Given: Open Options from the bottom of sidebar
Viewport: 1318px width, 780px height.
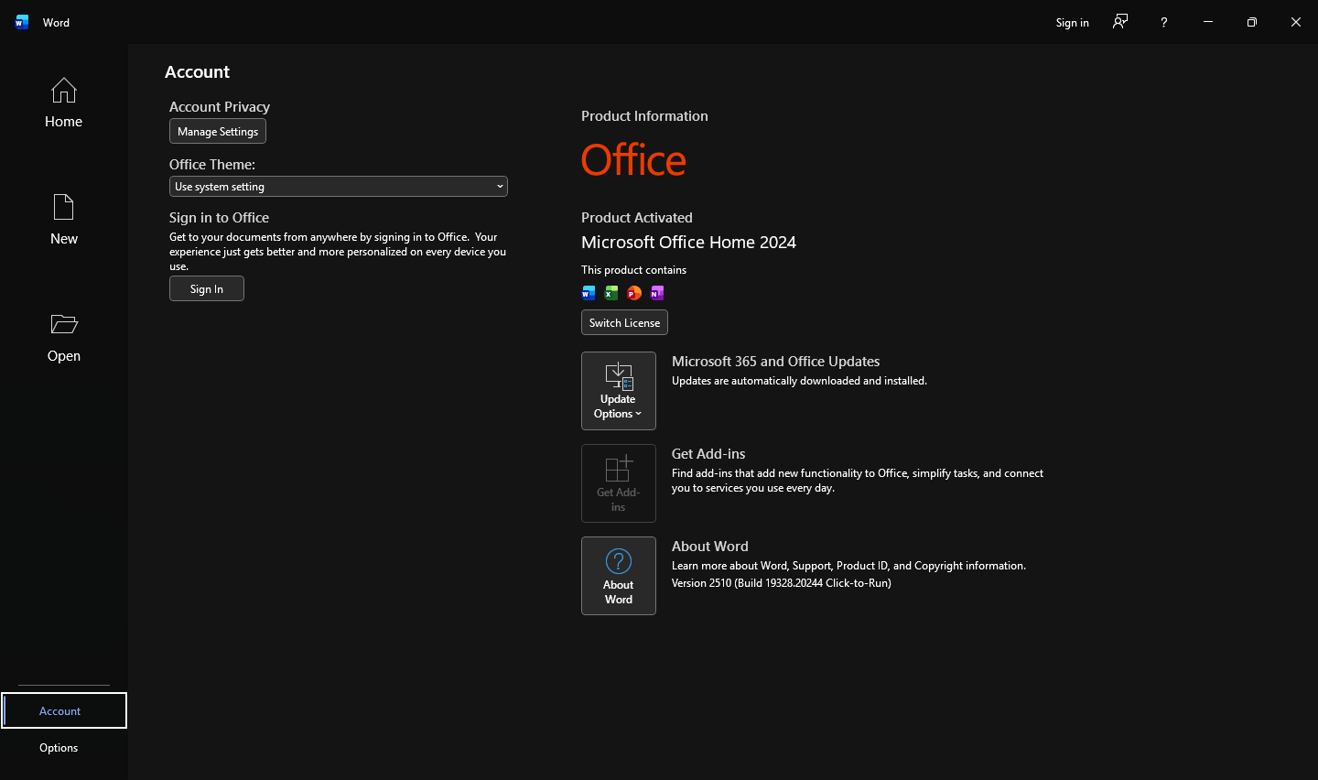Looking at the screenshot, I should (x=59, y=748).
